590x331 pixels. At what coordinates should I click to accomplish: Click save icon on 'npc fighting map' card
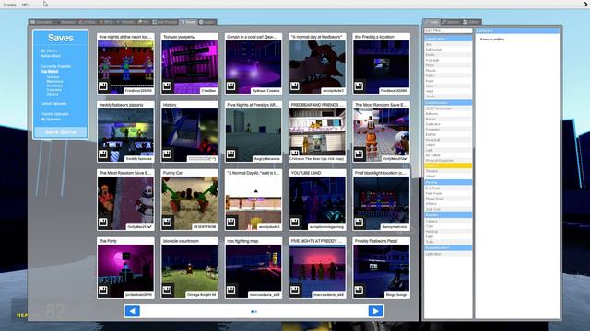point(230,290)
